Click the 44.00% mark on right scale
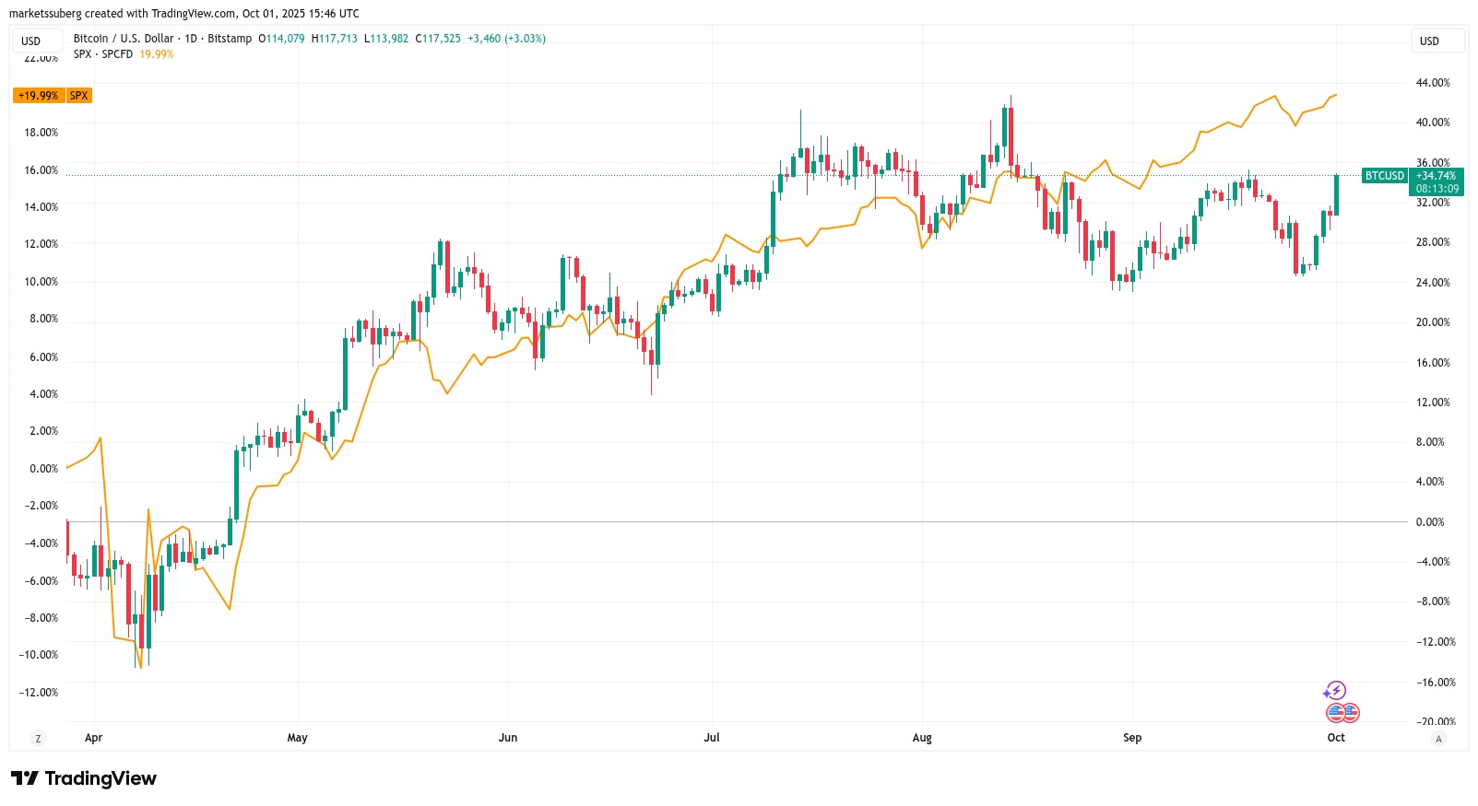Image resolution: width=1478 pixels, height=806 pixels. [x=1433, y=83]
